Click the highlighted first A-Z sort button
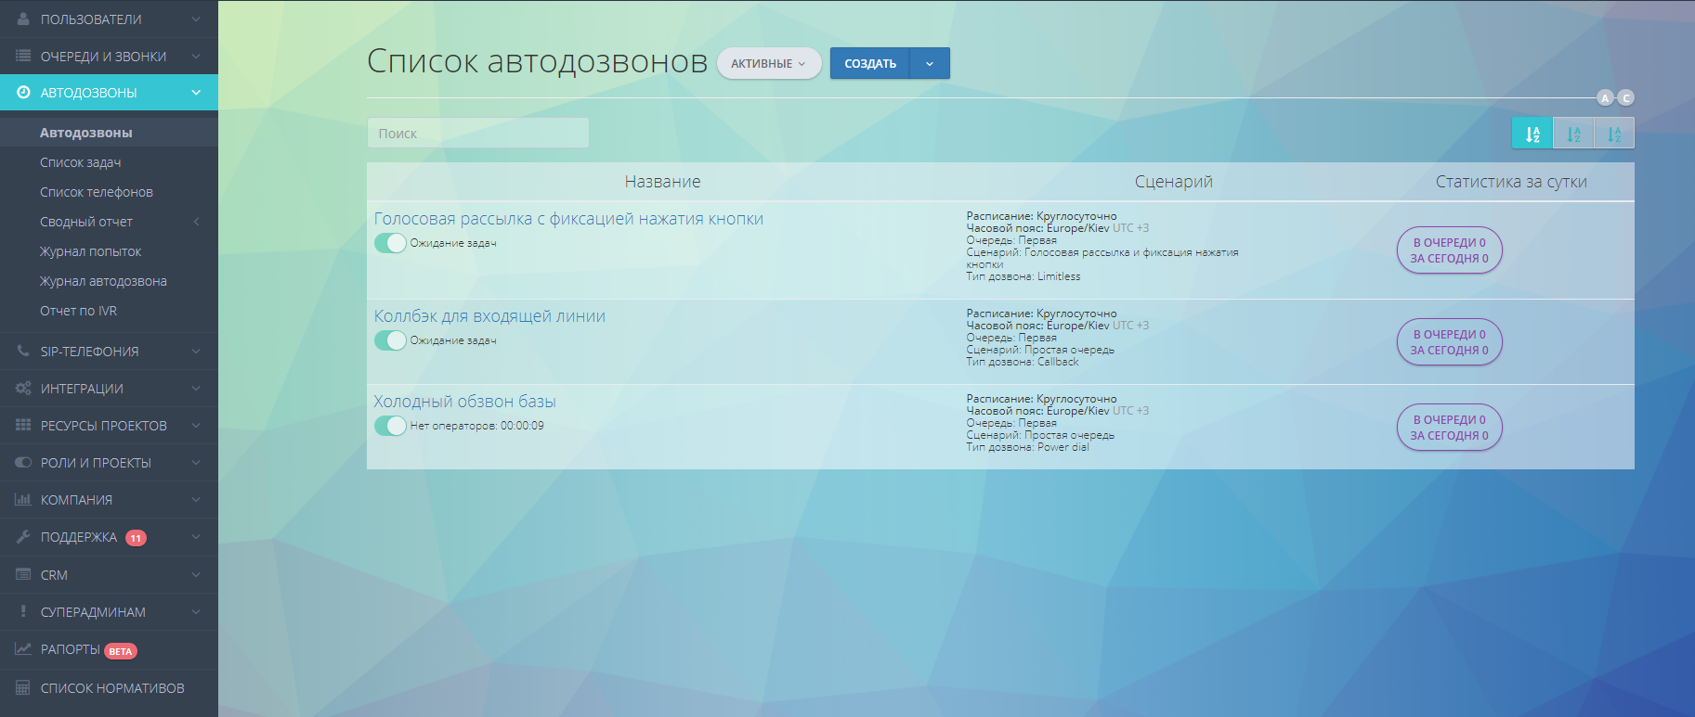The height and width of the screenshot is (717, 1695). tap(1532, 134)
